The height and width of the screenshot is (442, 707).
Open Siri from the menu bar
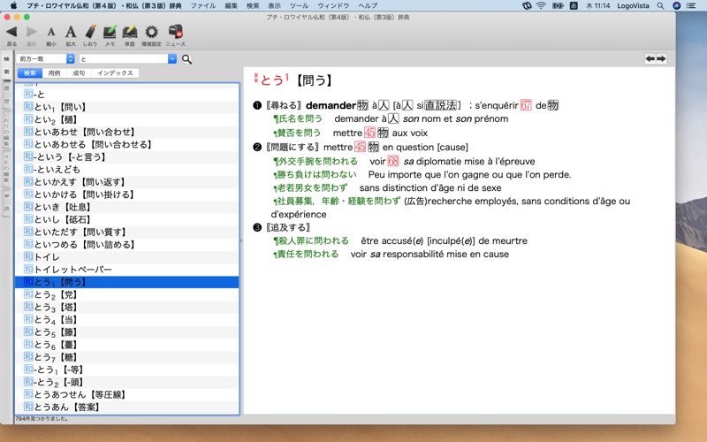click(676, 5)
